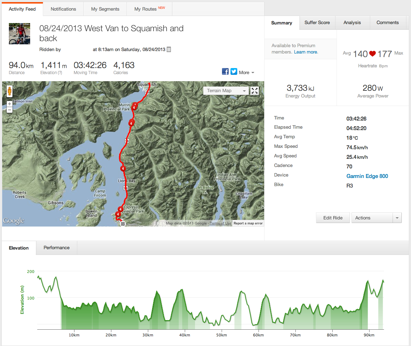Open the Actions dropdown arrow

(397, 218)
